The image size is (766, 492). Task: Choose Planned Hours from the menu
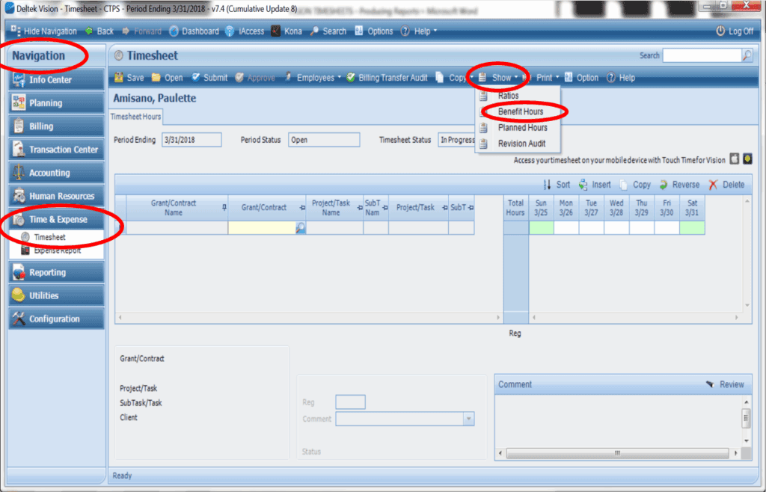pos(522,128)
